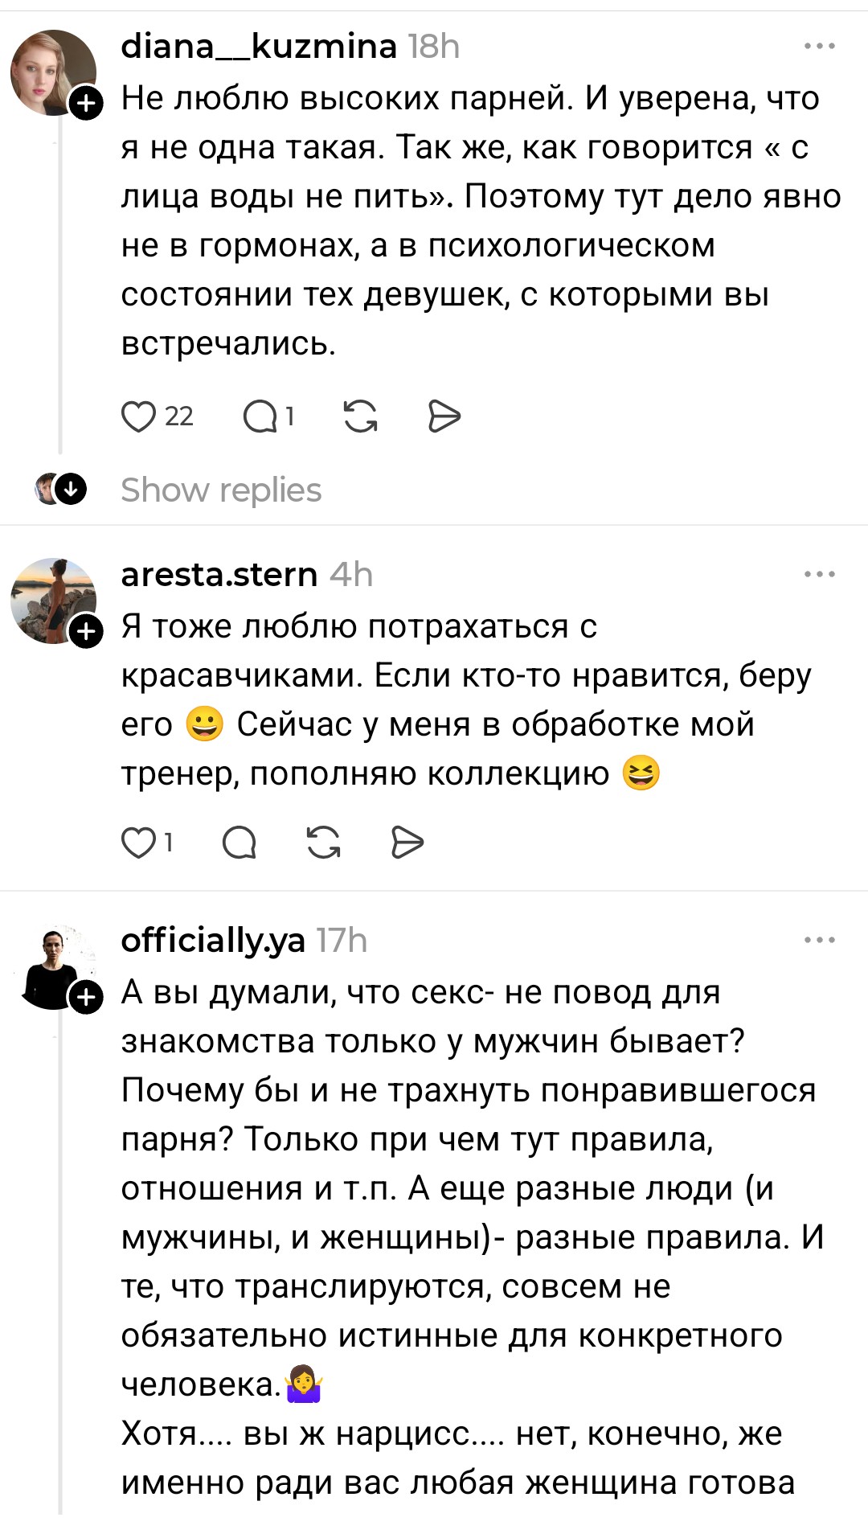Tap the down-arrow replies avatar icon
The width and height of the screenshot is (868, 1538).
71,489
